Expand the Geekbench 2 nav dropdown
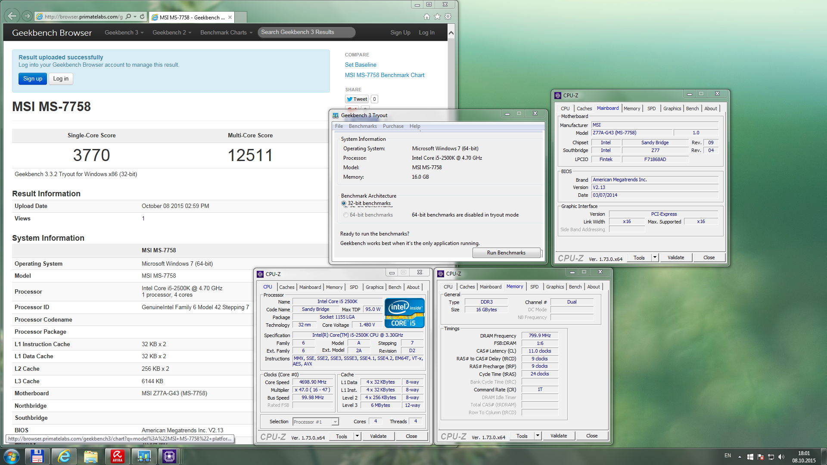This screenshot has width=827, height=465. pyautogui.click(x=172, y=32)
